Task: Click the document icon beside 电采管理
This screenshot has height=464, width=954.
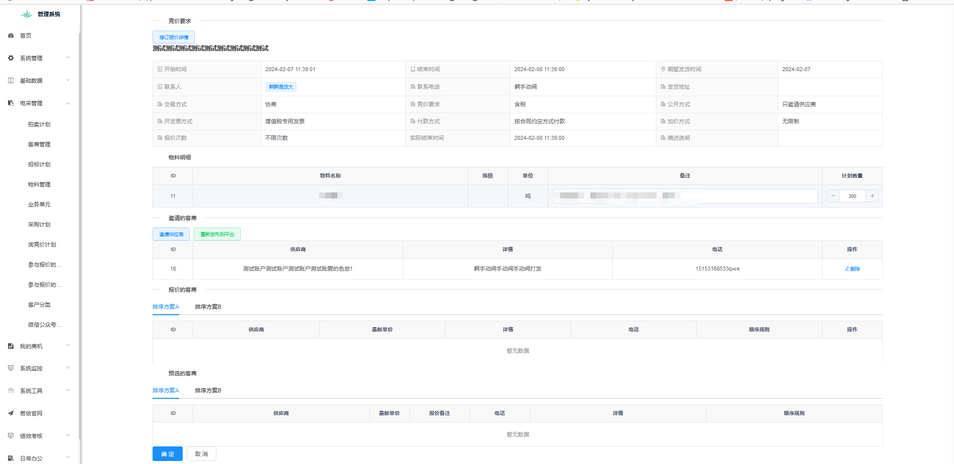Action: pyautogui.click(x=11, y=103)
